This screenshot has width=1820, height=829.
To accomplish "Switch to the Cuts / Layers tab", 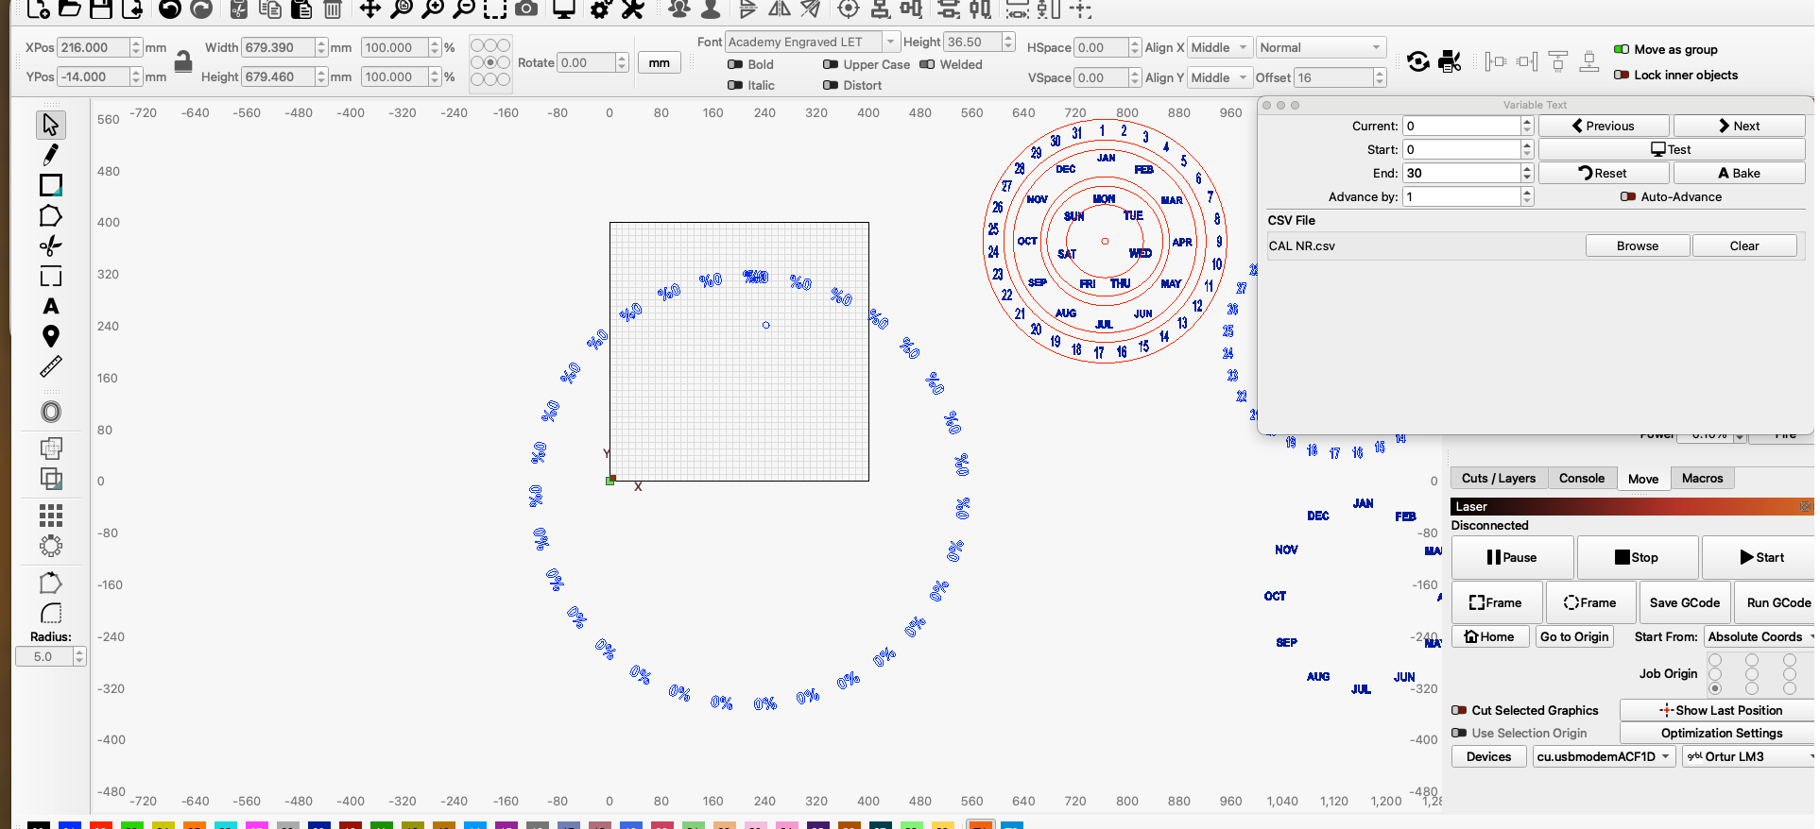I will click(x=1498, y=478).
